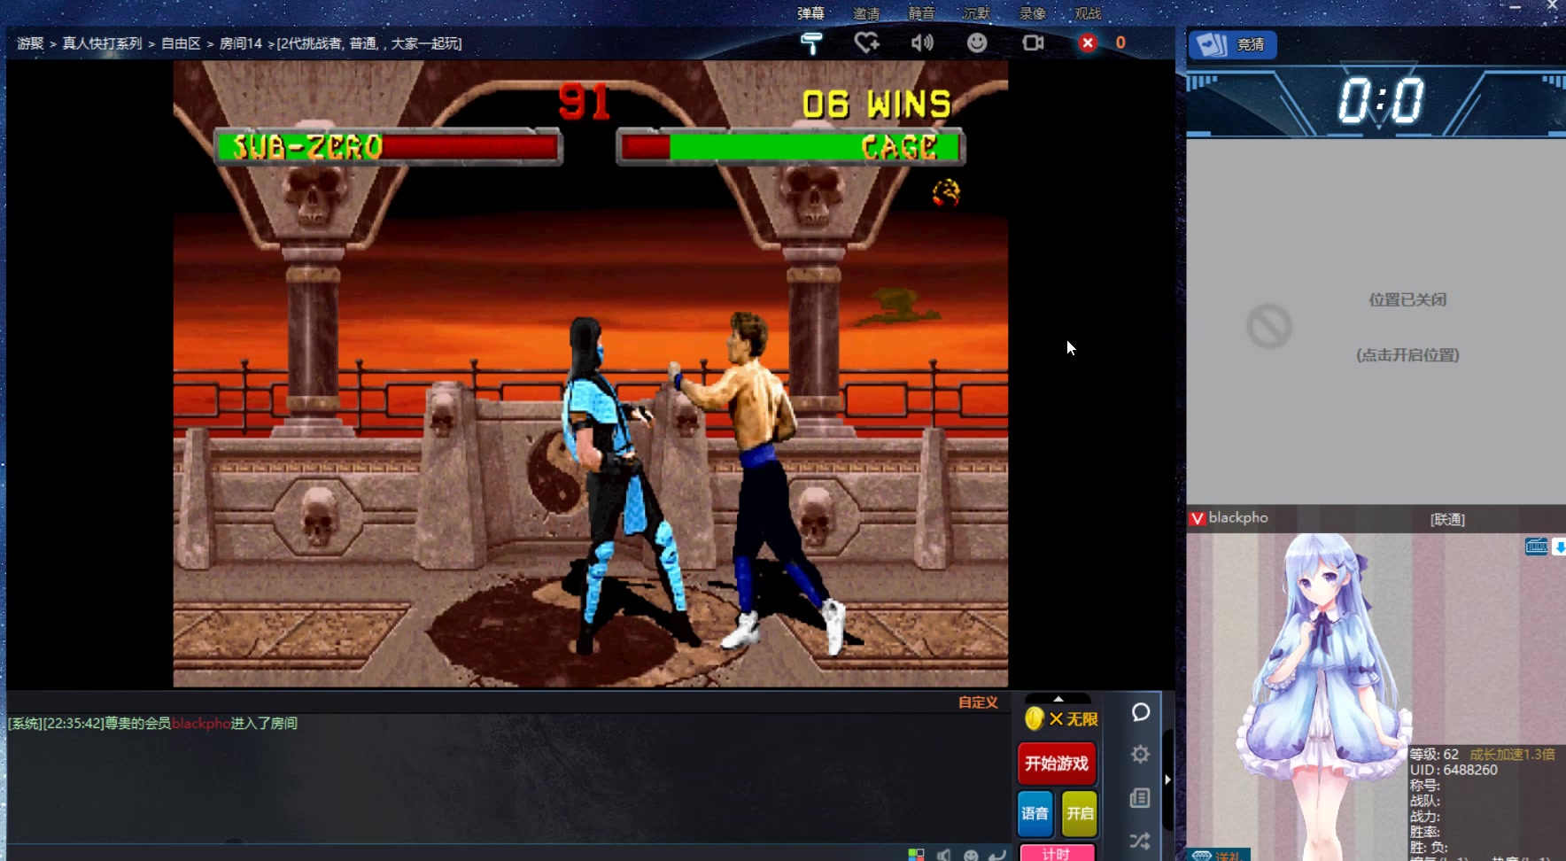Open chat with the speech bubble icon
The height and width of the screenshot is (861, 1566).
(x=1141, y=712)
